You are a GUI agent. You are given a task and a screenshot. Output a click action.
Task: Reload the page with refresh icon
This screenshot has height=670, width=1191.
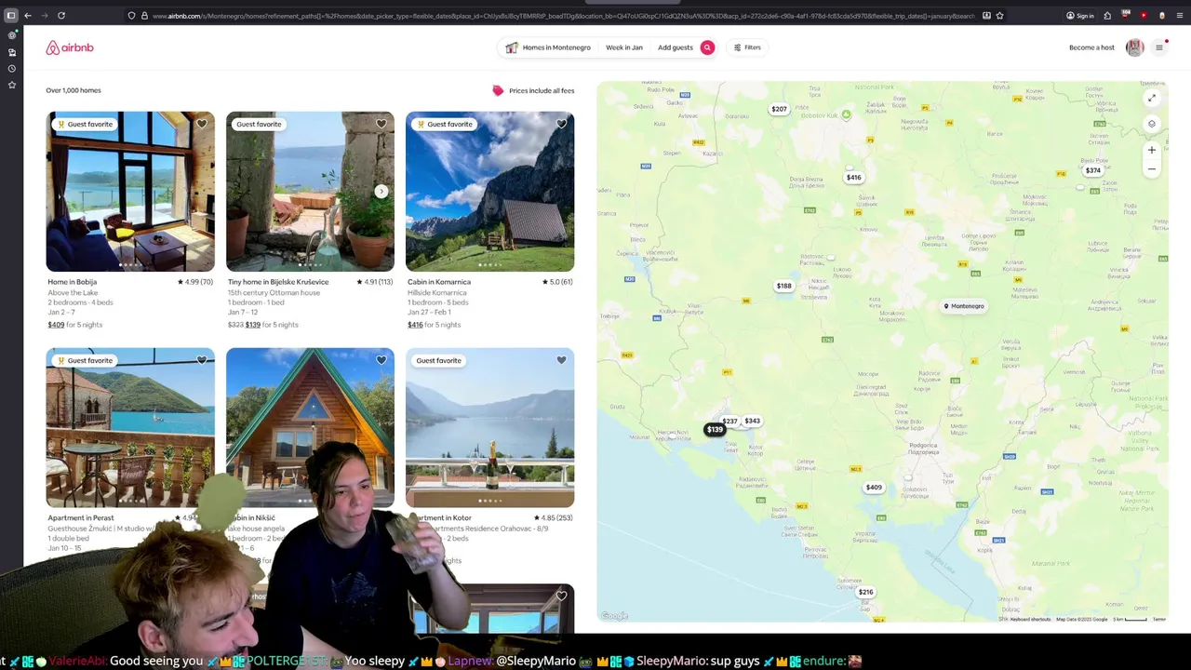[61, 16]
